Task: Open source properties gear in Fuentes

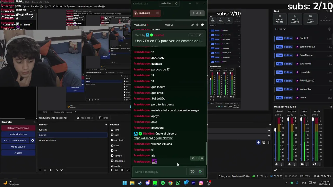Action: click(122, 170)
